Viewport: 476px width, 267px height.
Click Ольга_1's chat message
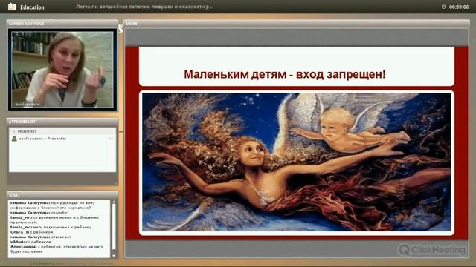[x=31, y=232]
